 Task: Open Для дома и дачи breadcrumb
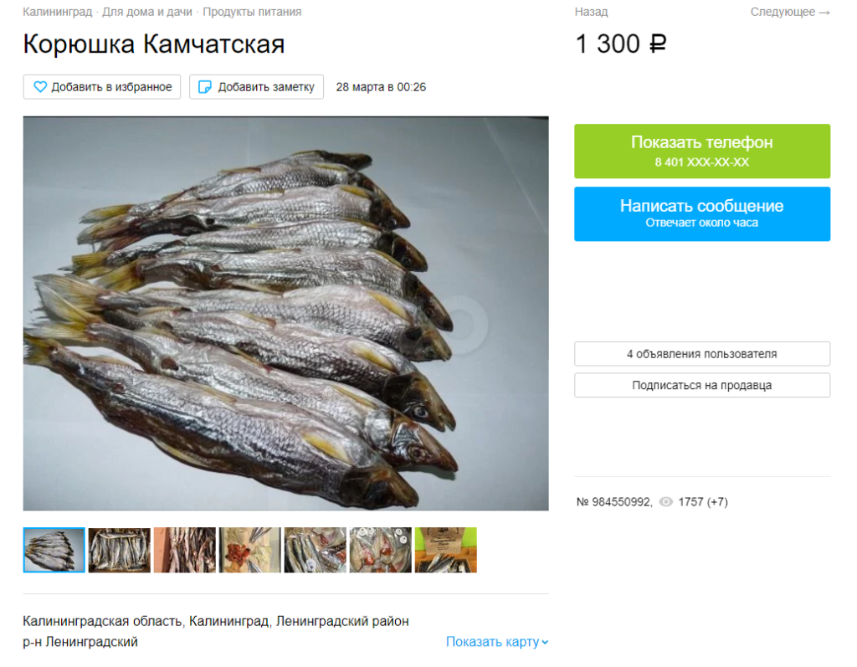coord(147,12)
